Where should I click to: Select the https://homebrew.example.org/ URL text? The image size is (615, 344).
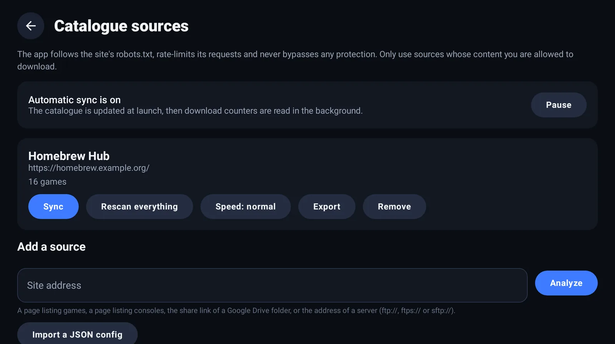[89, 168]
